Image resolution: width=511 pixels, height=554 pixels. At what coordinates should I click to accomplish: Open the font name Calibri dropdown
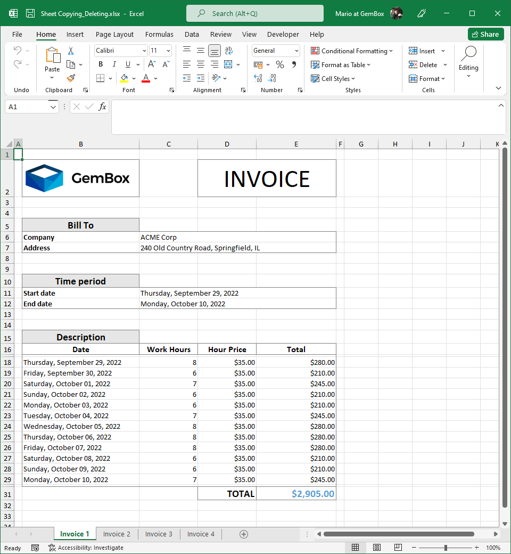tap(144, 51)
